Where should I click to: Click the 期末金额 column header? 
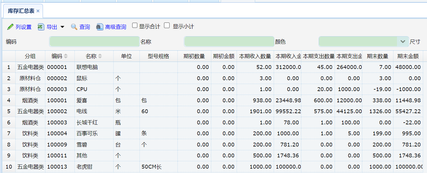(408, 56)
